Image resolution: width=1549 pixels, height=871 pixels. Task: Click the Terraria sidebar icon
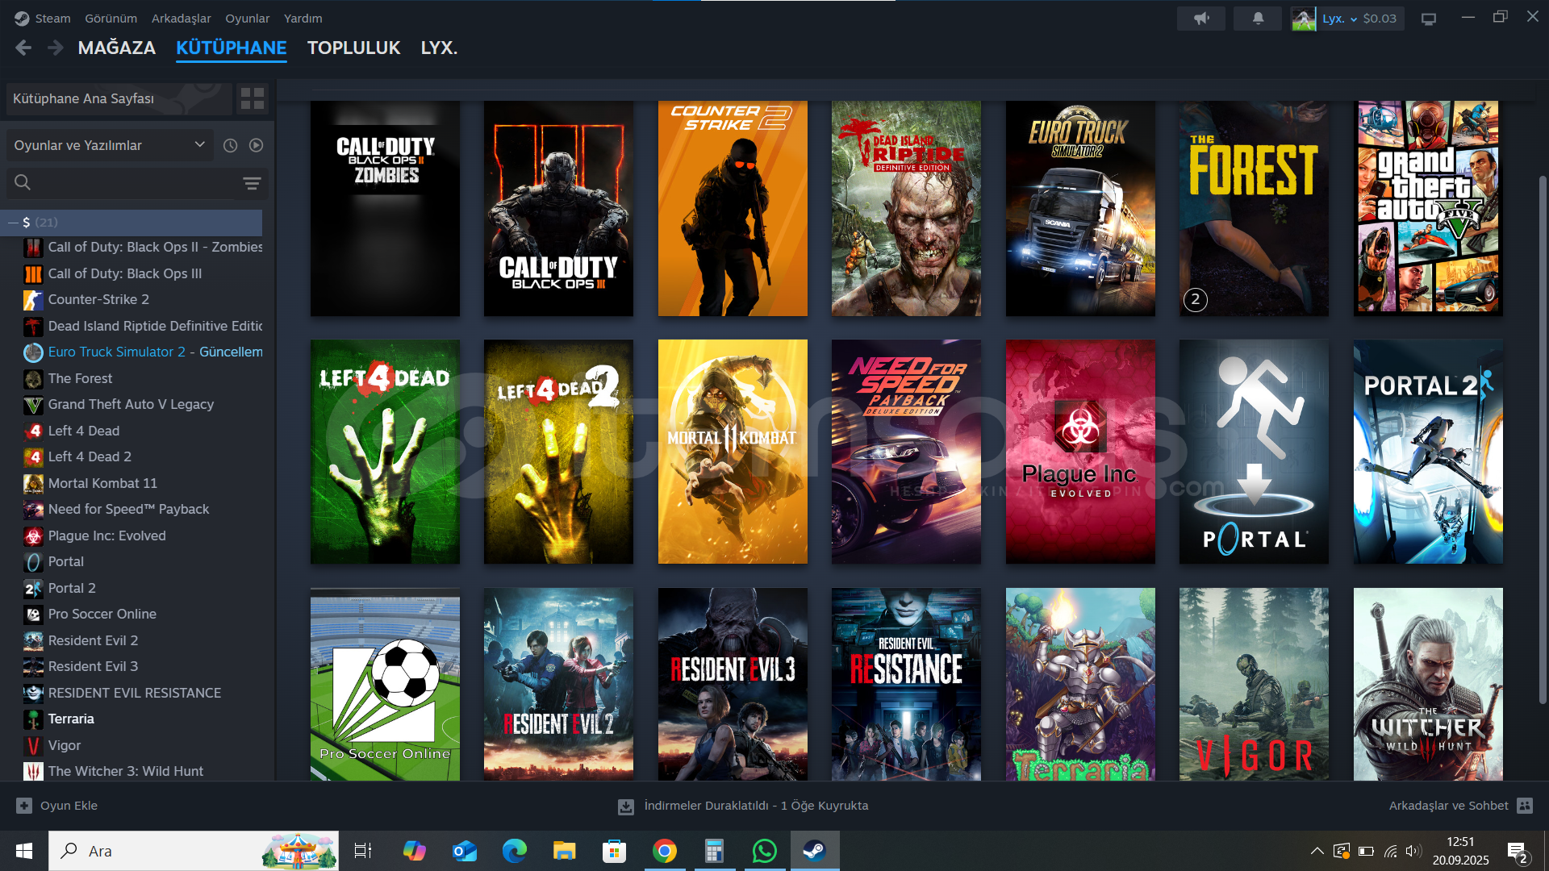click(x=33, y=719)
